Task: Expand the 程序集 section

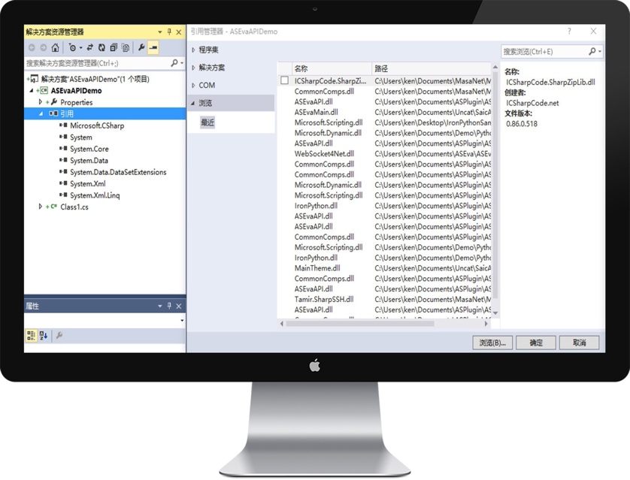Action: pos(193,50)
